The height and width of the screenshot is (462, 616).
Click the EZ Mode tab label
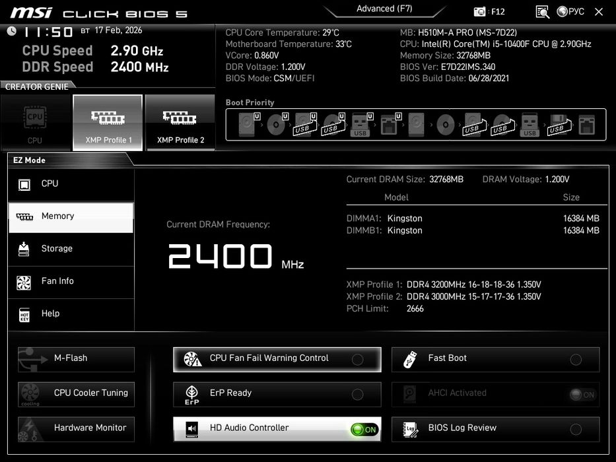30,160
